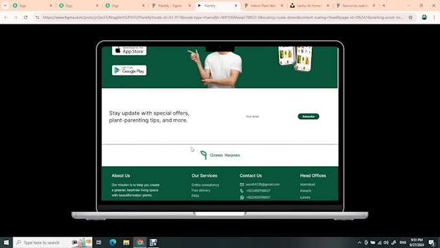Close the Cactus At Home tab
The image size is (440, 248).
coord(328,6)
